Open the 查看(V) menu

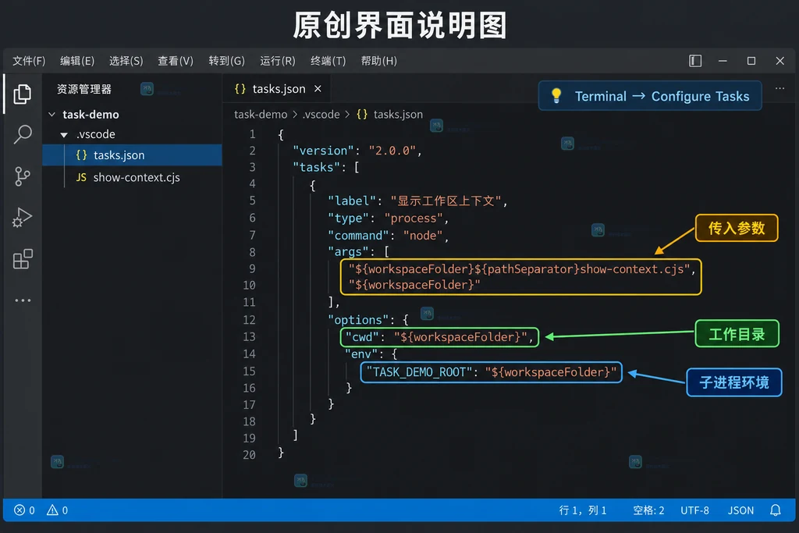pos(176,61)
